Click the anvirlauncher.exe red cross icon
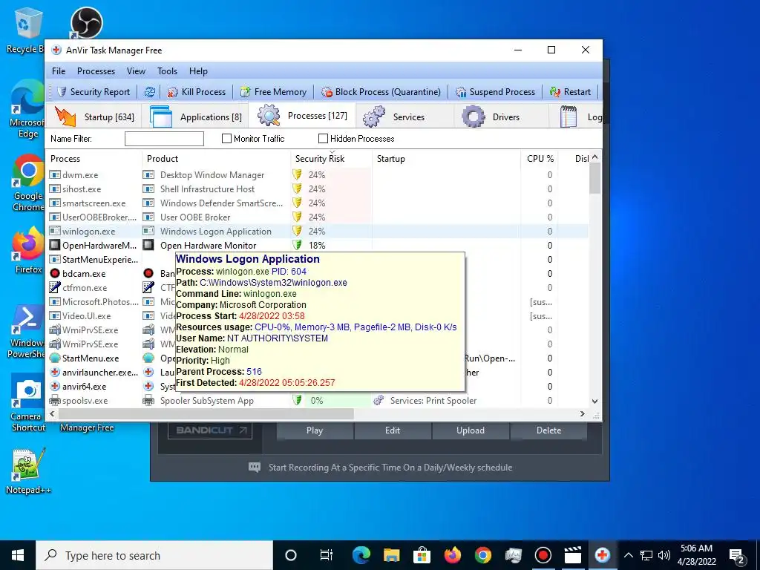 [x=55, y=373]
